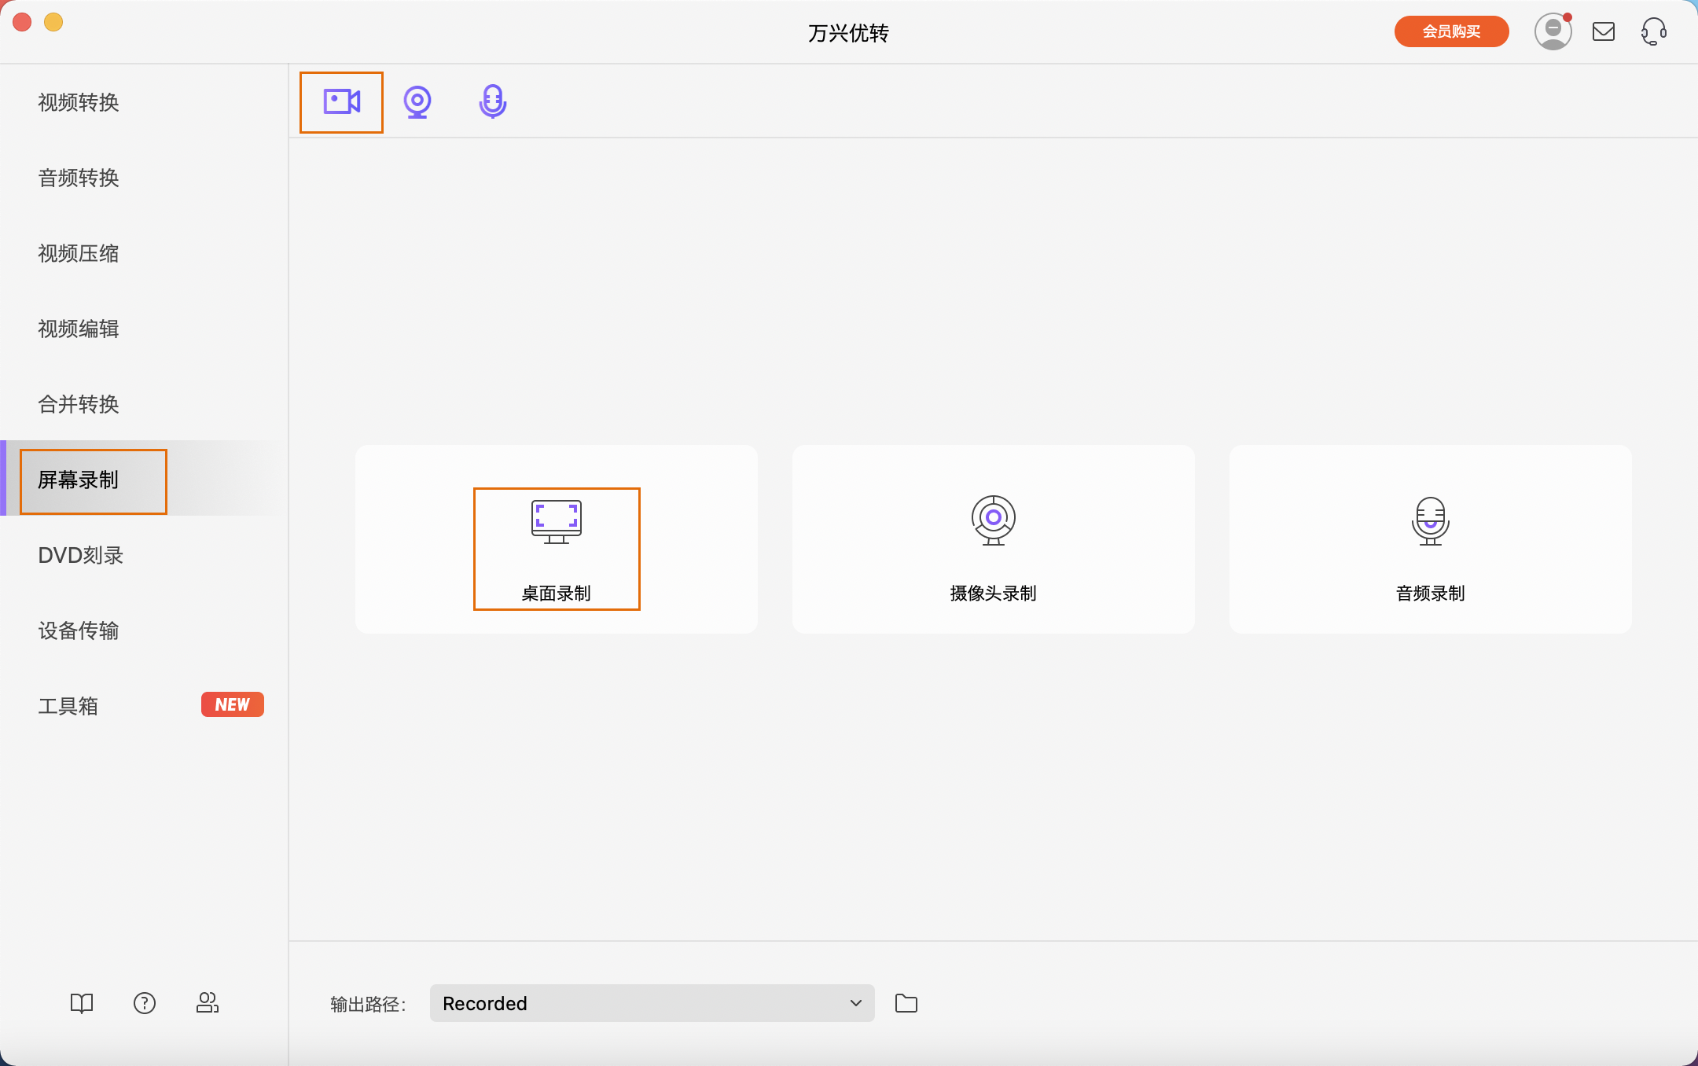Open the output folder icon

click(x=906, y=1003)
